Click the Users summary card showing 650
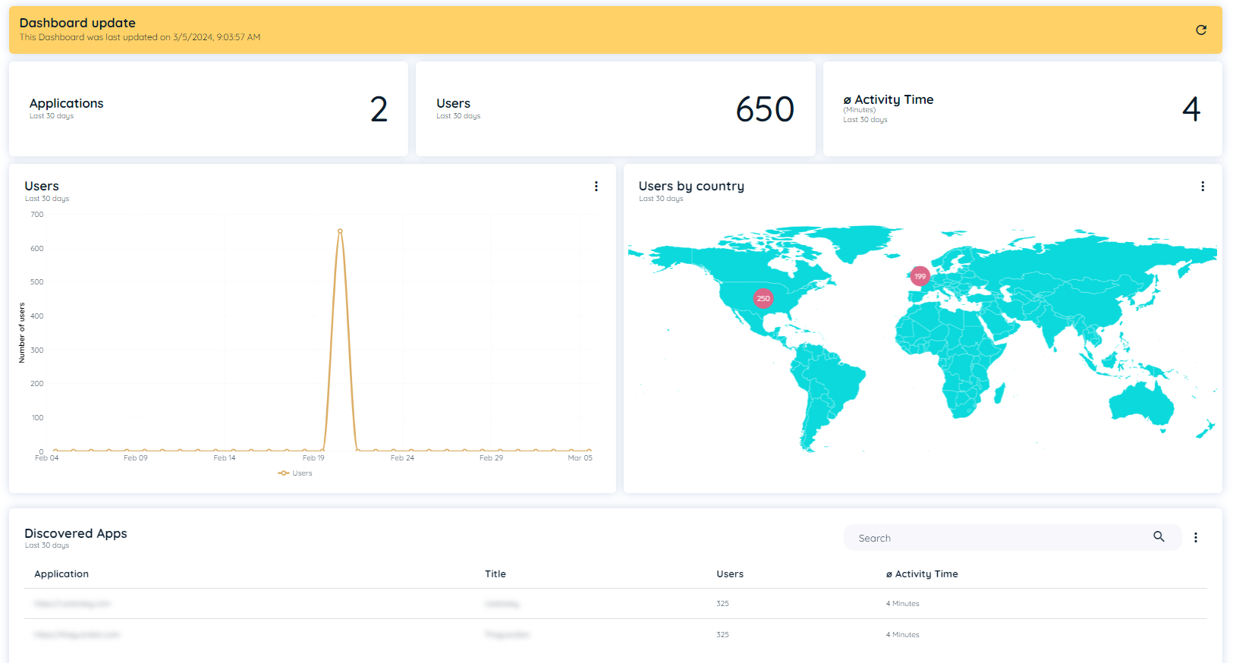The height and width of the screenshot is (663, 1233). coord(615,109)
